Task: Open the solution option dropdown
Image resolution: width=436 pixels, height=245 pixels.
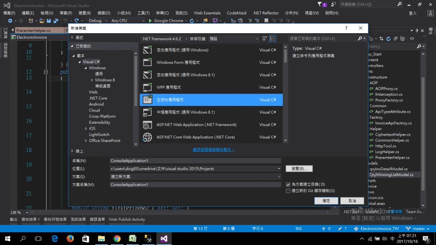Action: pyautogui.click(x=278, y=177)
